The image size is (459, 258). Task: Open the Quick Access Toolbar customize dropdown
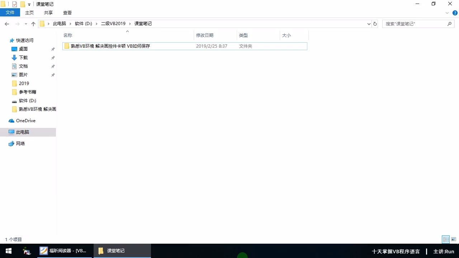(x=29, y=4)
